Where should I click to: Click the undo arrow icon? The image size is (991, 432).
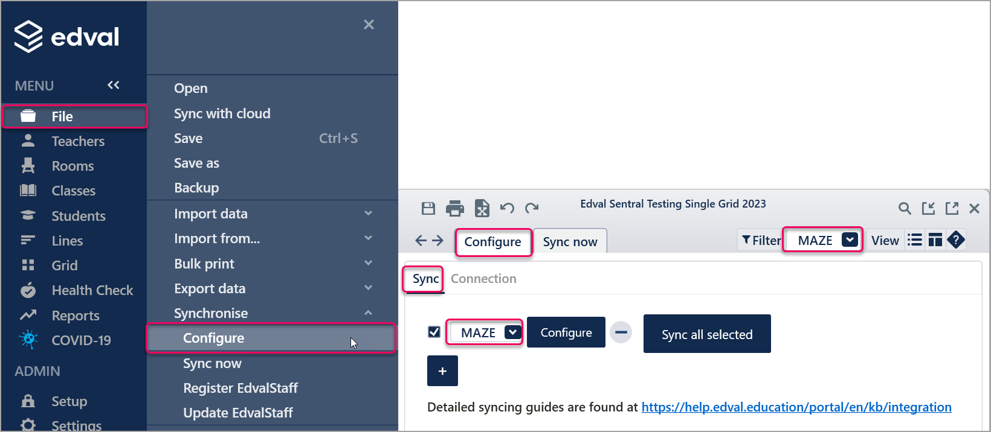pos(507,209)
